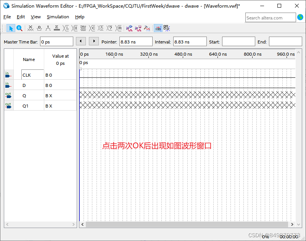Move time bar to next transition
Image resolution: width=306 pixels, height=241 pixels.
coord(94,41)
